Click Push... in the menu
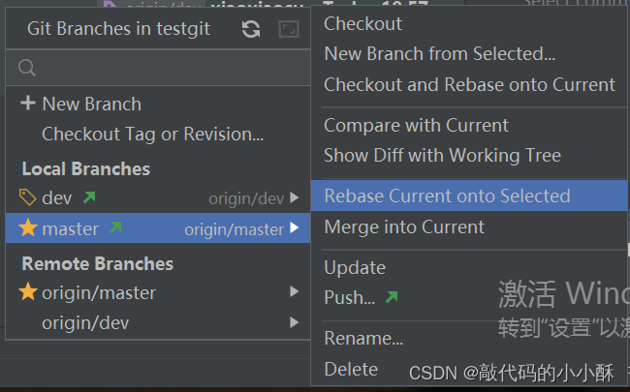The image size is (630, 392). pyautogui.click(x=350, y=298)
